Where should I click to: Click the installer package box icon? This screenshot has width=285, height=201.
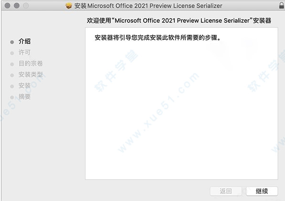[x=69, y=6]
